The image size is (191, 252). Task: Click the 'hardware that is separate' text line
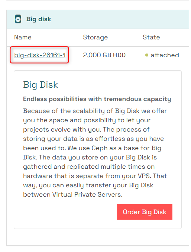[x=95, y=176]
